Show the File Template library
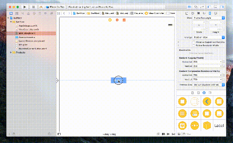 [x=192, y=93]
